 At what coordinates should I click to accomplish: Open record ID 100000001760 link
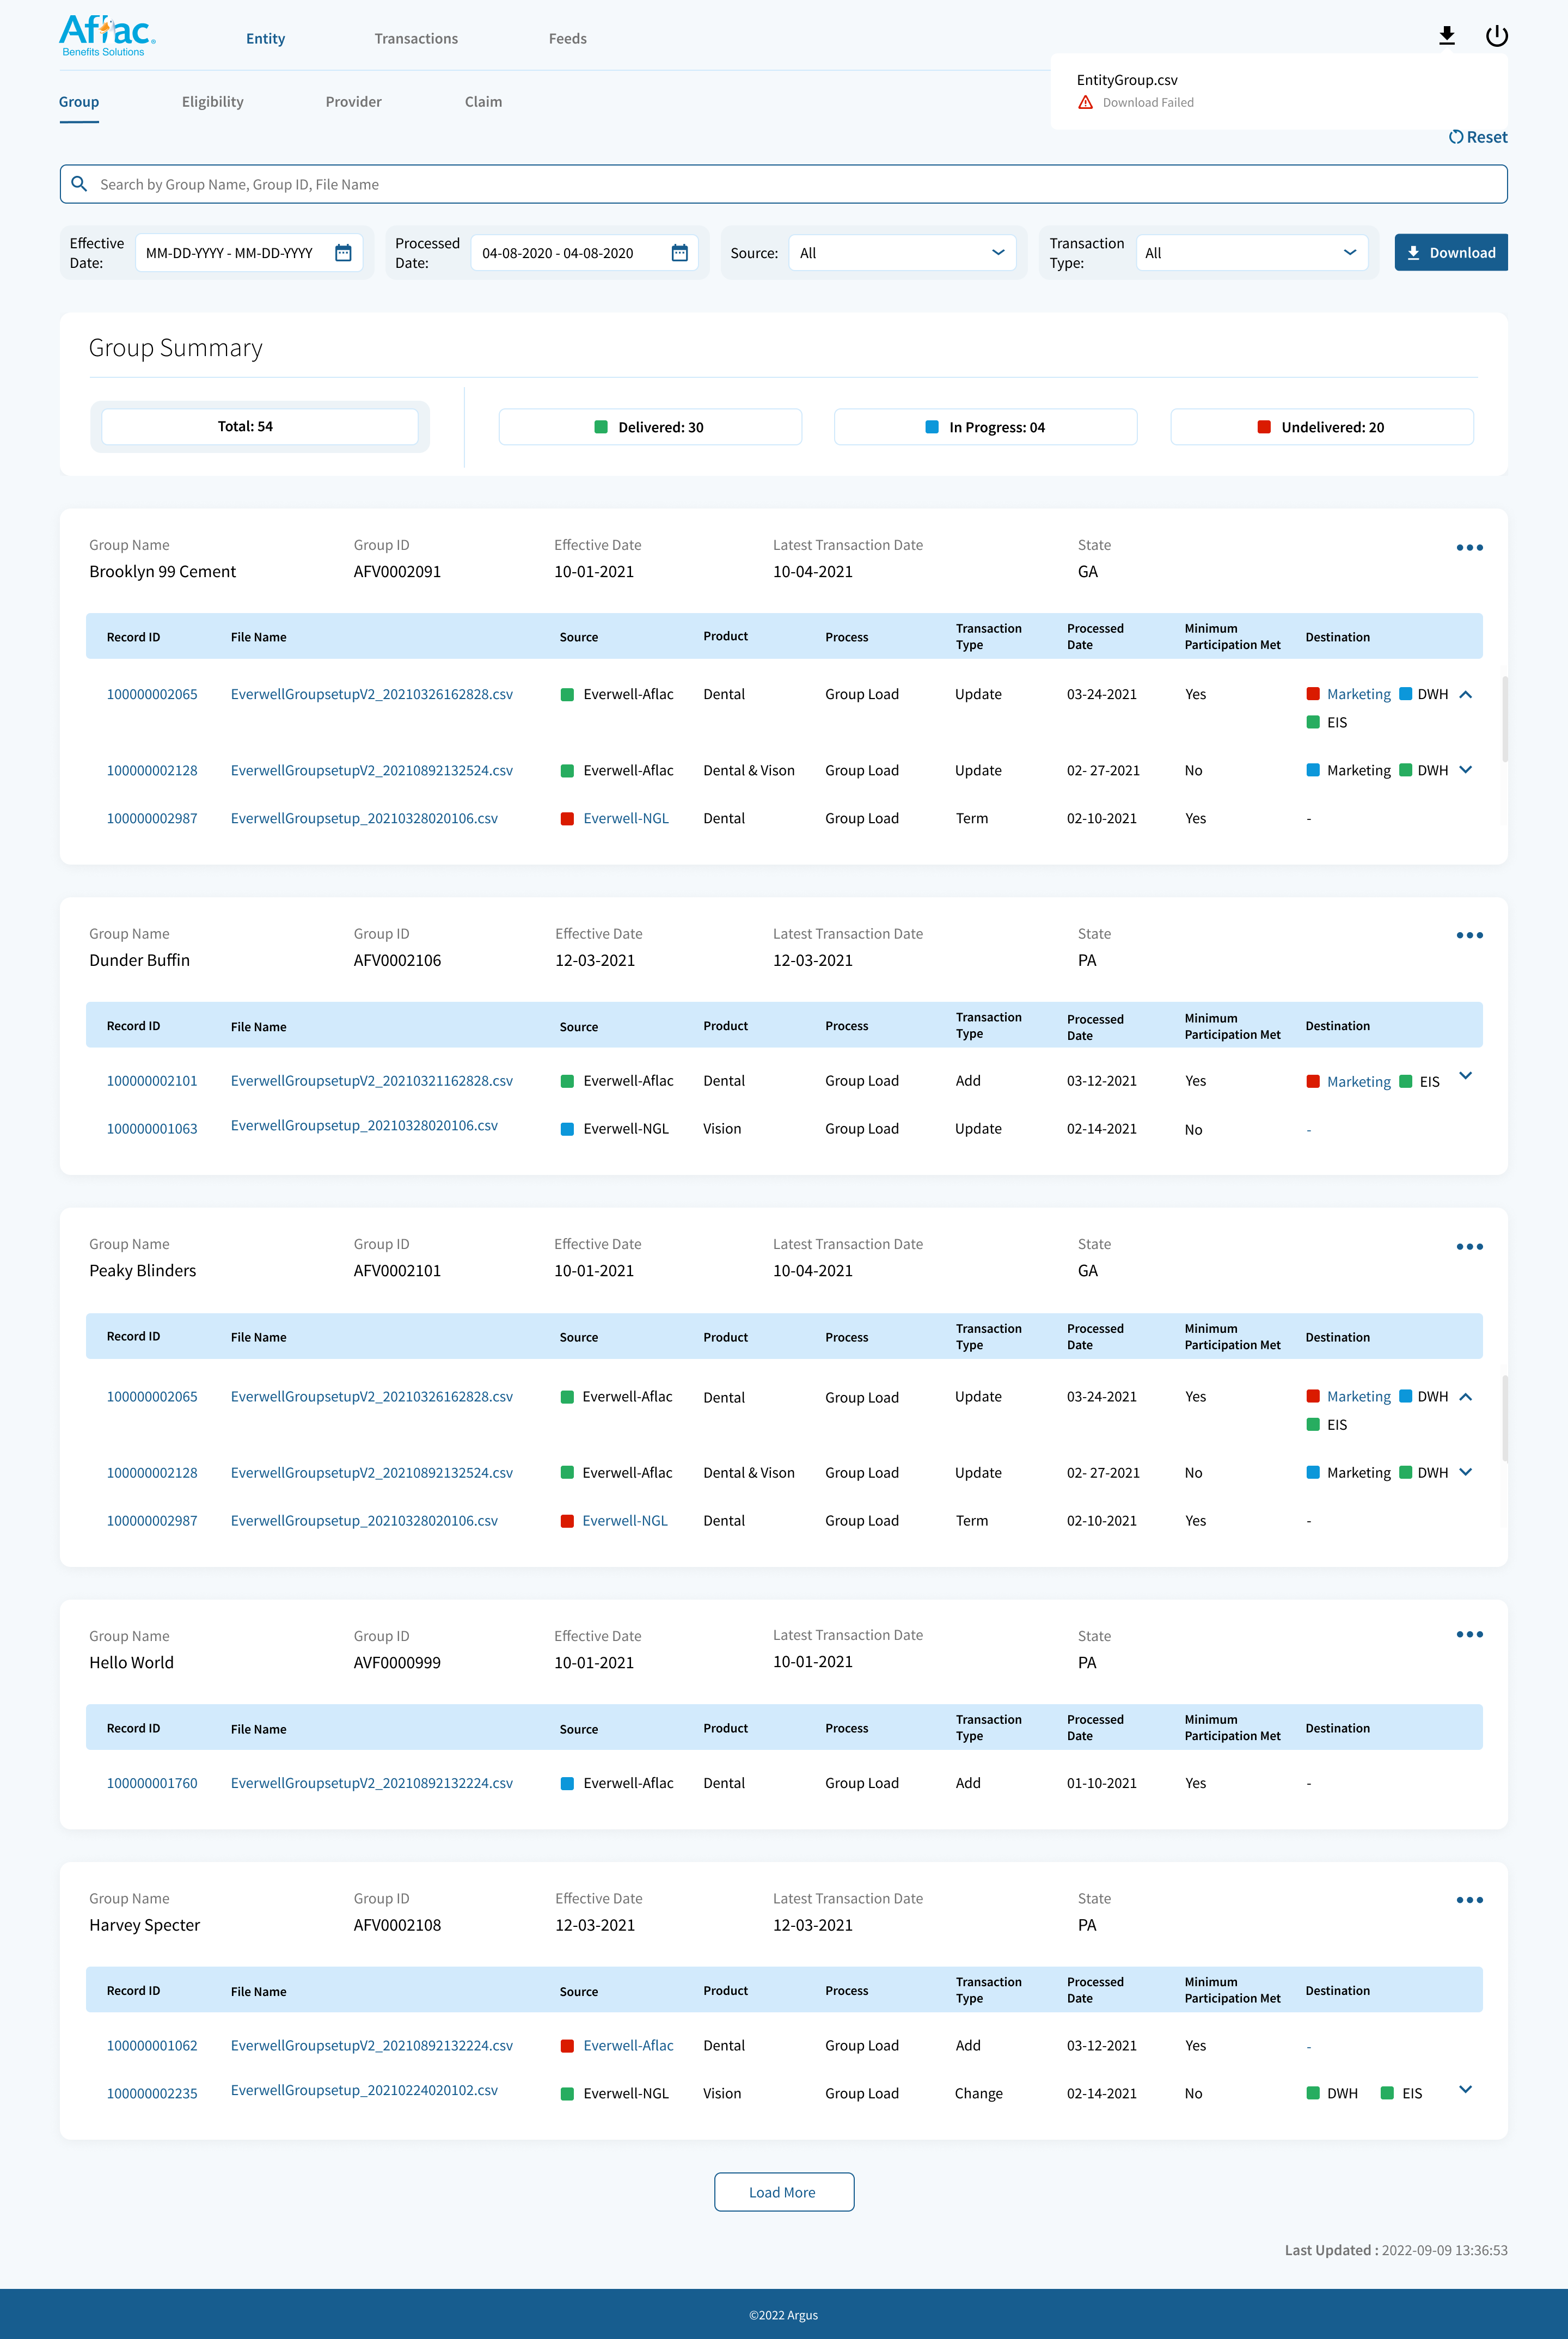(x=152, y=1783)
